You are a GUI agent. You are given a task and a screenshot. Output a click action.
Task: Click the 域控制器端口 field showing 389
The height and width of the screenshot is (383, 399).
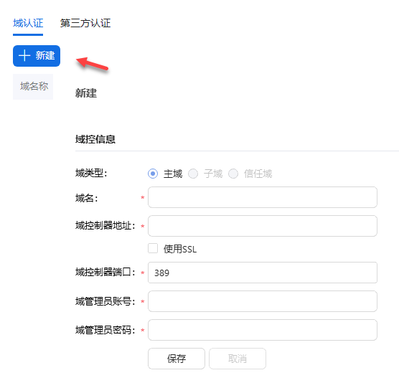point(263,273)
